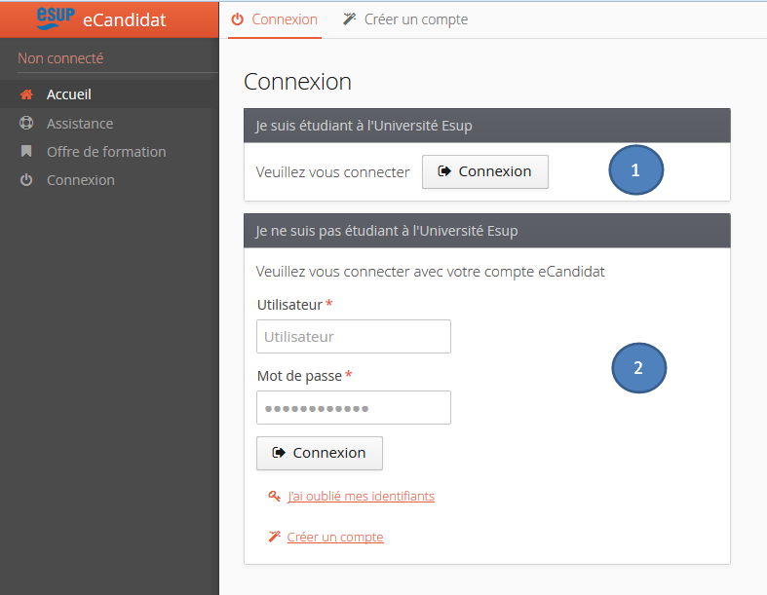Click into the Mot de passe field
767x595 pixels.
tap(353, 408)
